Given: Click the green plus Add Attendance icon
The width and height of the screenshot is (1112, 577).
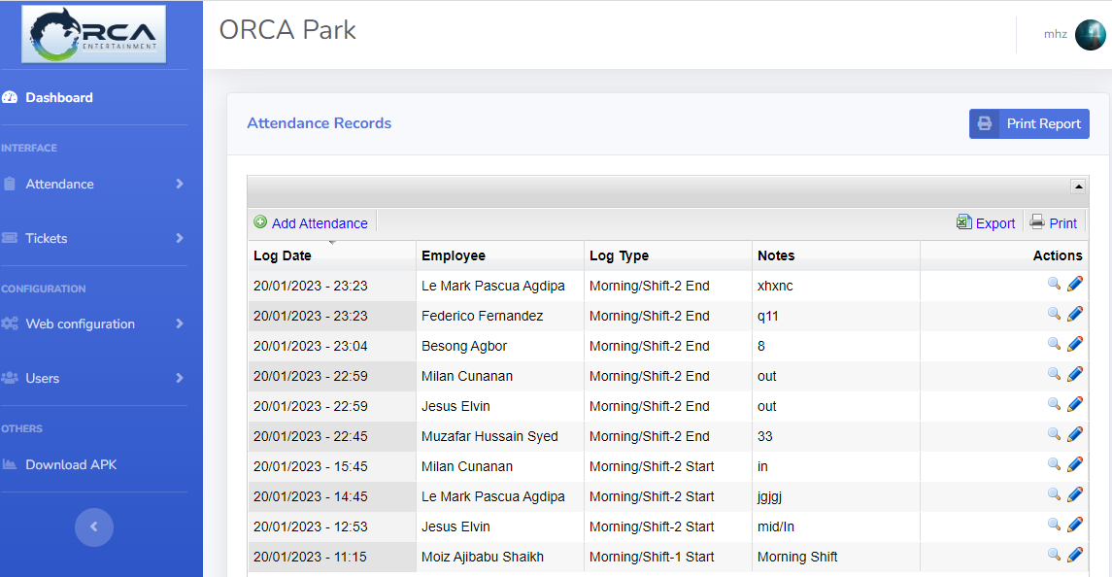Looking at the screenshot, I should [x=260, y=222].
